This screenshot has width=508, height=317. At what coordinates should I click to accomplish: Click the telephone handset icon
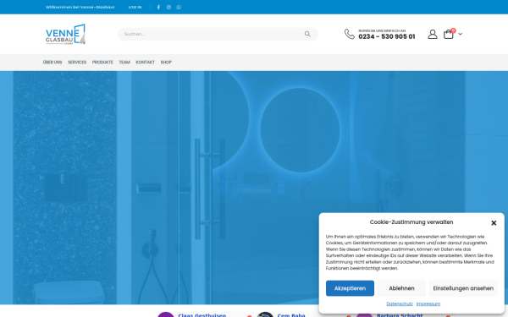coord(349,34)
